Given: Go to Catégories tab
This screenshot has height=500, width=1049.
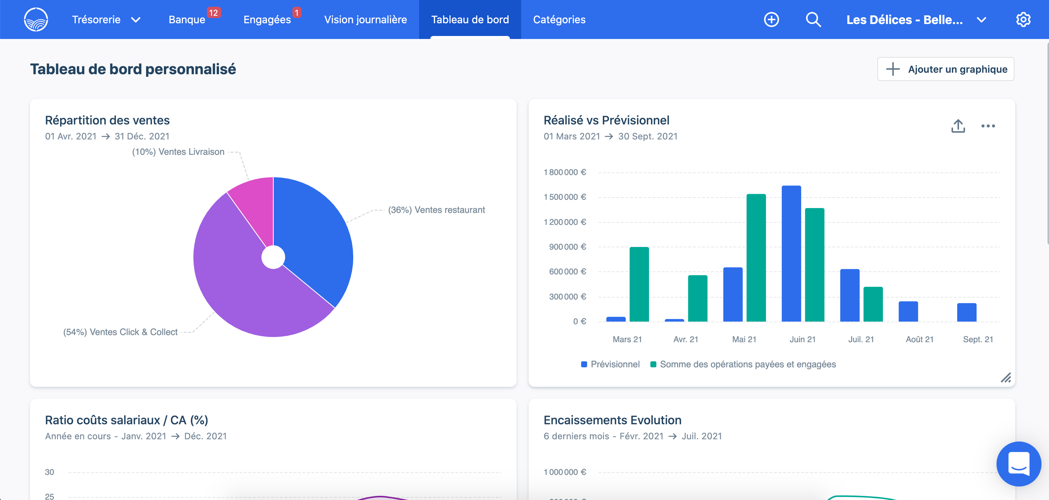Looking at the screenshot, I should point(559,19).
